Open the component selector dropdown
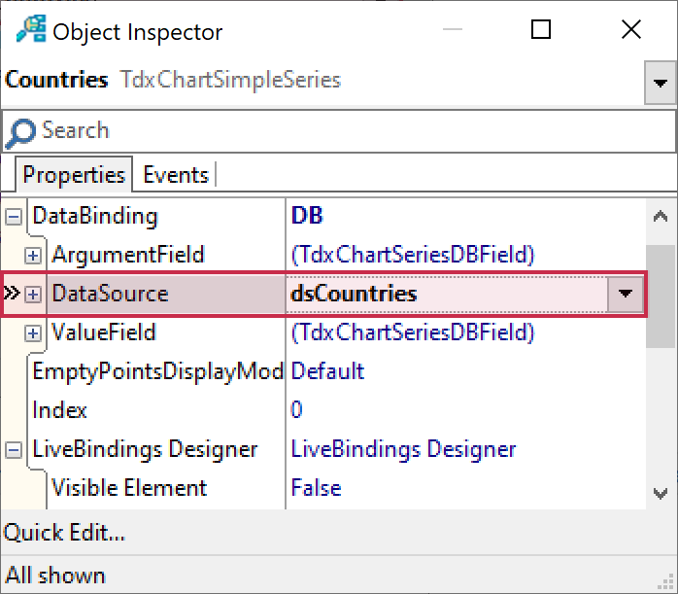The height and width of the screenshot is (594, 678). tap(661, 84)
